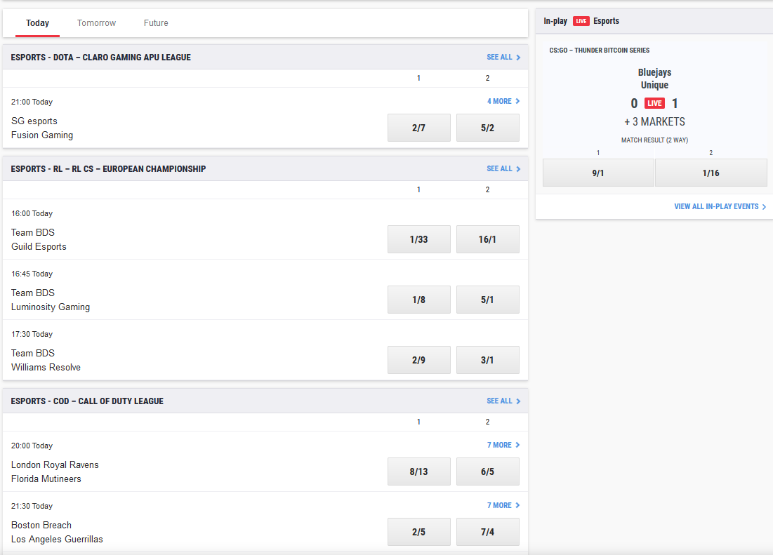This screenshot has height=555, width=773.
Task: Open View All In-Play Events link
Action: [720, 206]
